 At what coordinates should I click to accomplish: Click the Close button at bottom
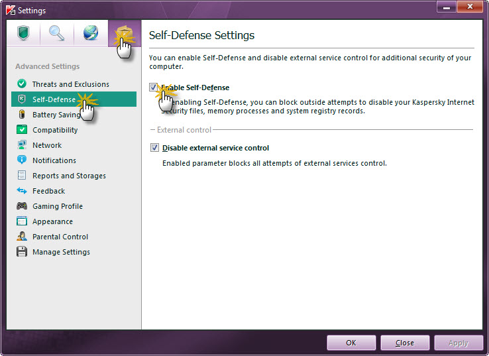coord(405,343)
